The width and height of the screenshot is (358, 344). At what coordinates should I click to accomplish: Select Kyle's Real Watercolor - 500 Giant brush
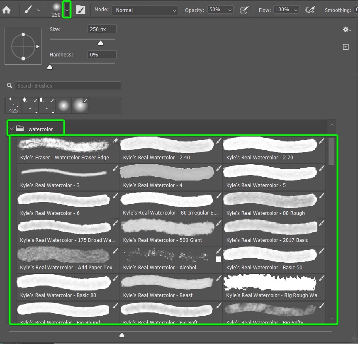tap(170, 232)
